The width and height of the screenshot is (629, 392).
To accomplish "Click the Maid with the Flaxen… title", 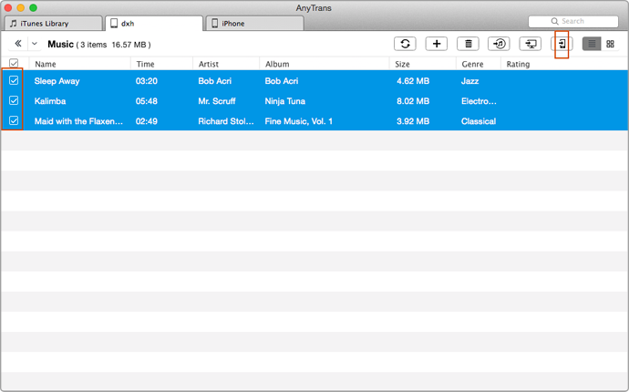I will (78, 121).
